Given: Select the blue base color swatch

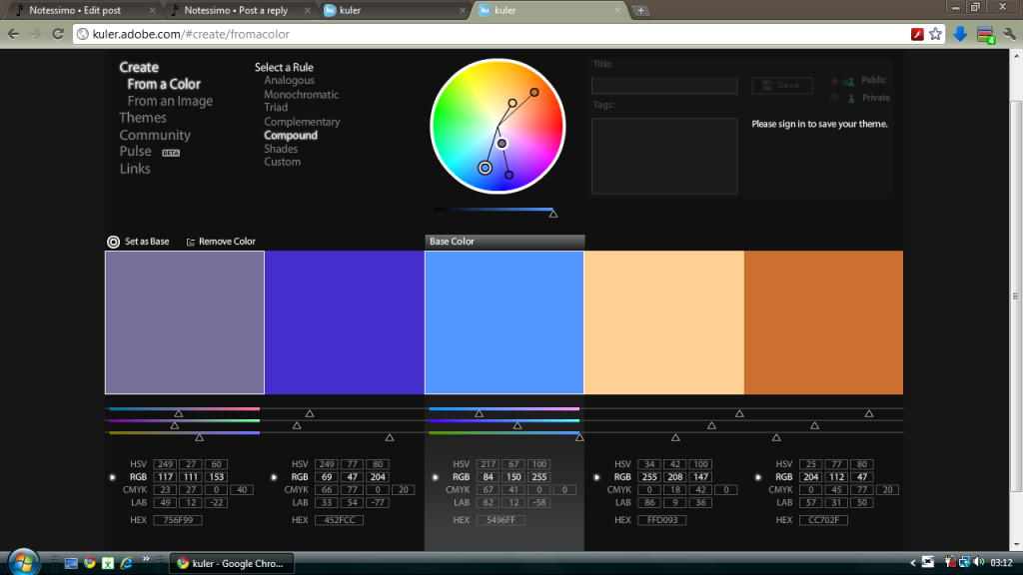Looking at the screenshot, I should click(504, 322).
